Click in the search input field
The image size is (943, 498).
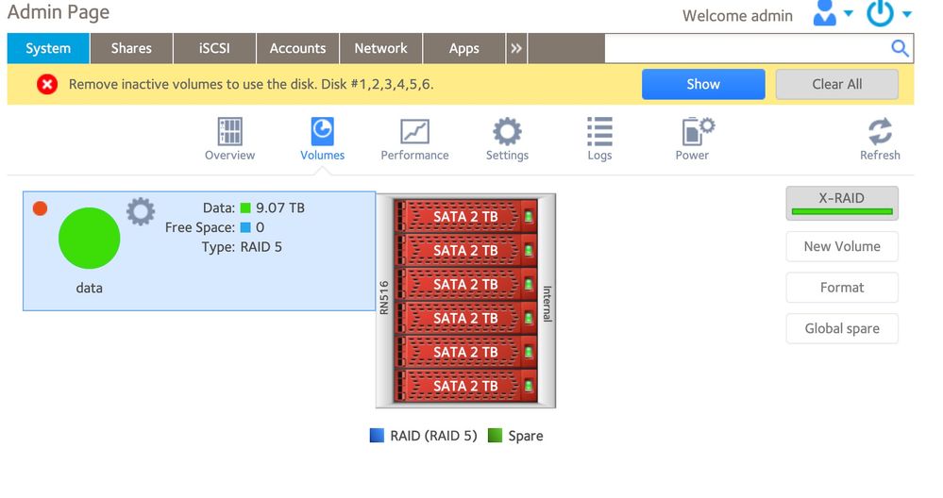point(747,48)
